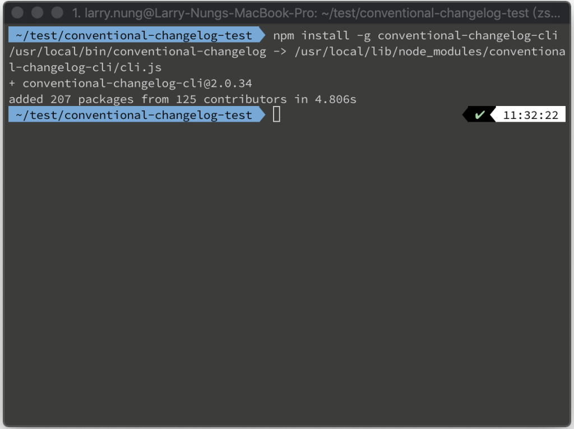This screenshot has width=574, height=429.
Task: Click the l-changelog-cli/cli.js text
Action: pyautogui.click(x=85, y=67)
